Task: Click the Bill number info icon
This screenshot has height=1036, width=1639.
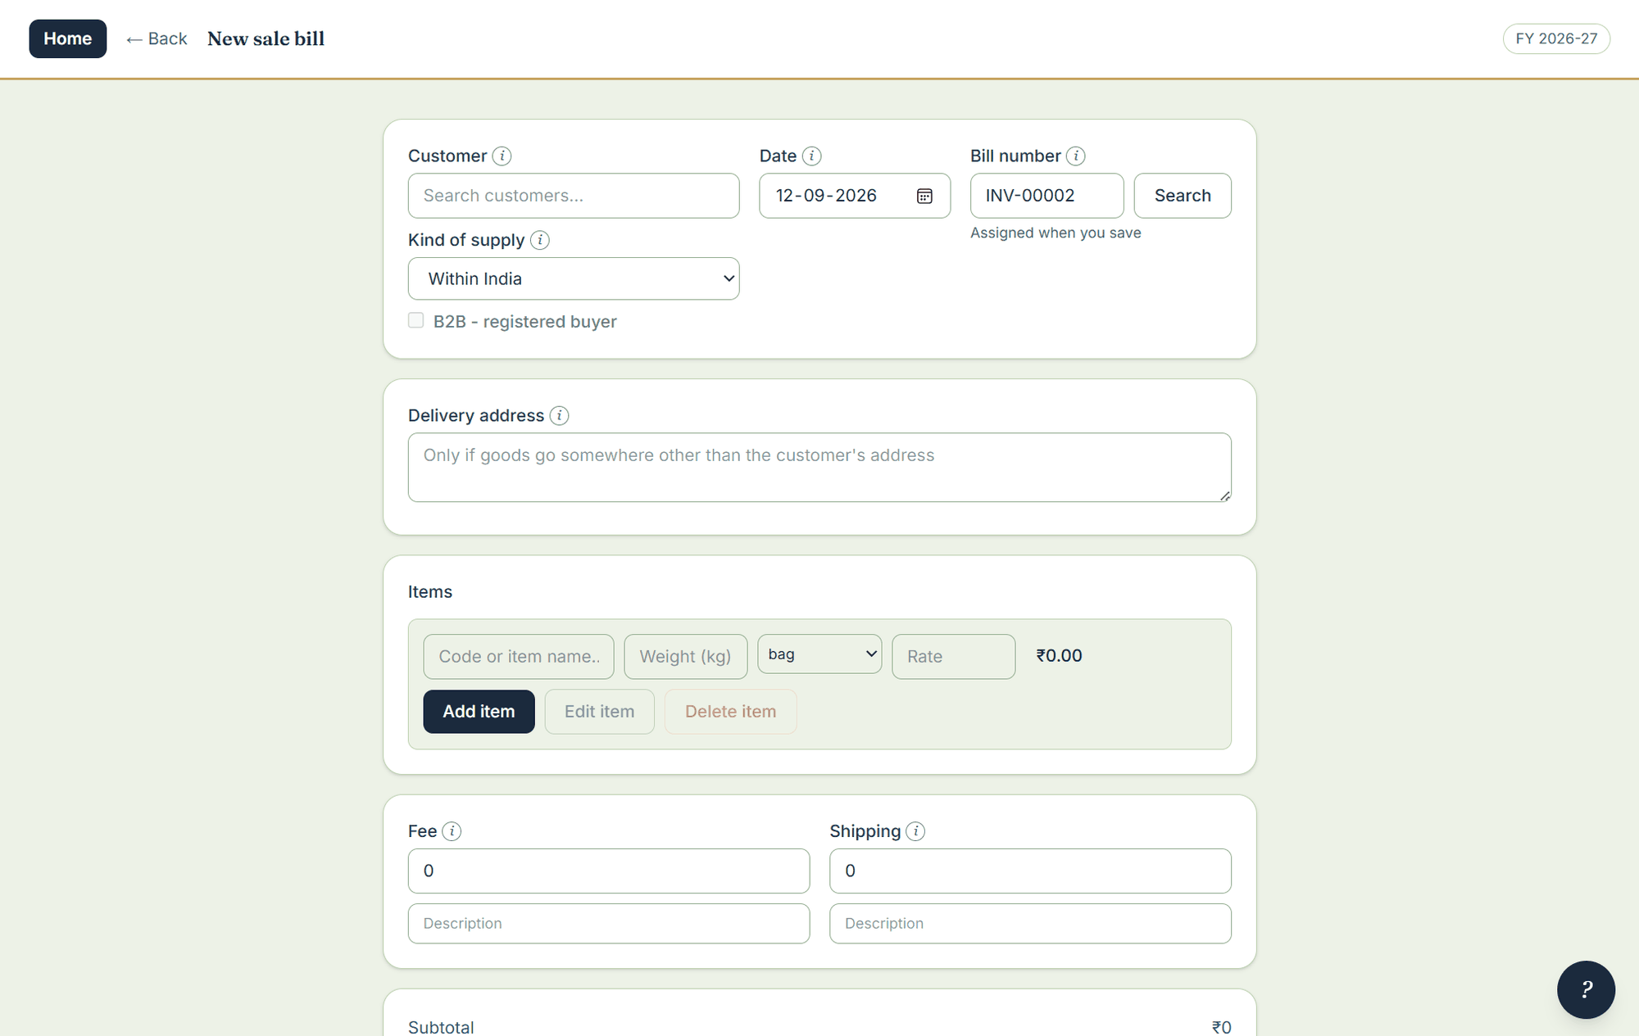Action: 1076,156
